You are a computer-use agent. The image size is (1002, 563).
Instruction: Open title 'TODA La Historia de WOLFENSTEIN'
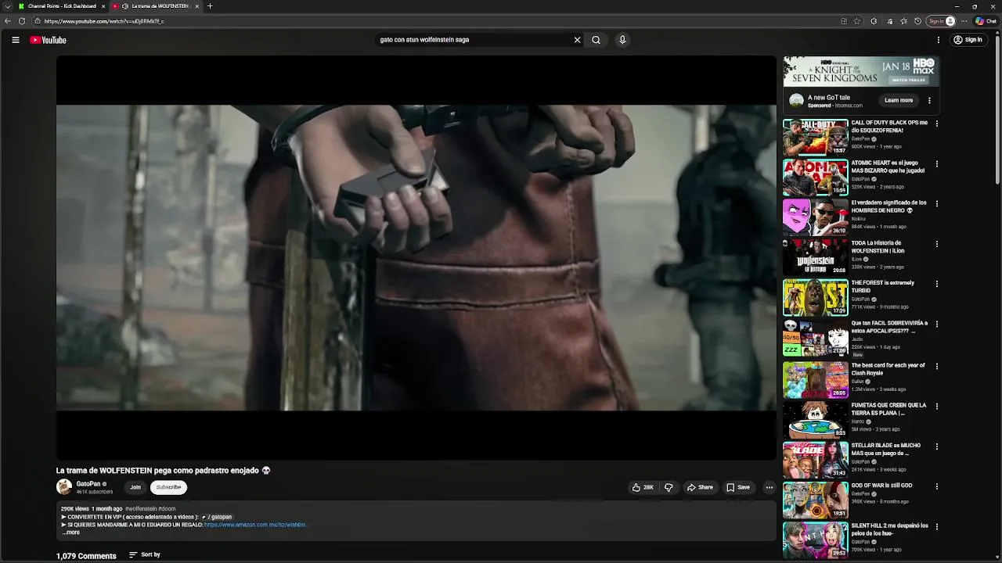(x=878, y=247)
